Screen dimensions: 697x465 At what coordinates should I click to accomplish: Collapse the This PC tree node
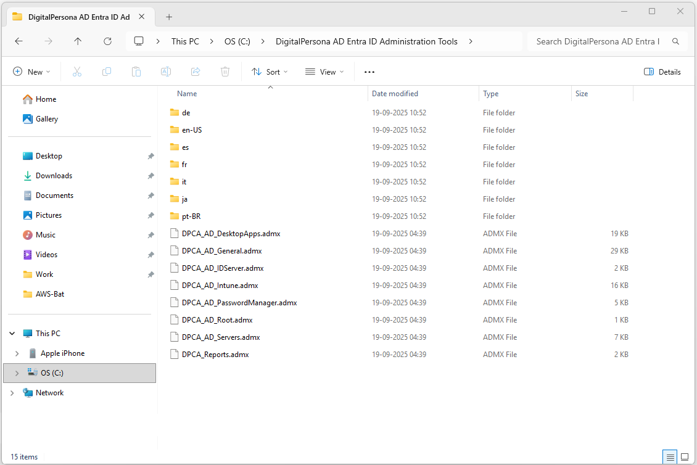coord(12,334)
